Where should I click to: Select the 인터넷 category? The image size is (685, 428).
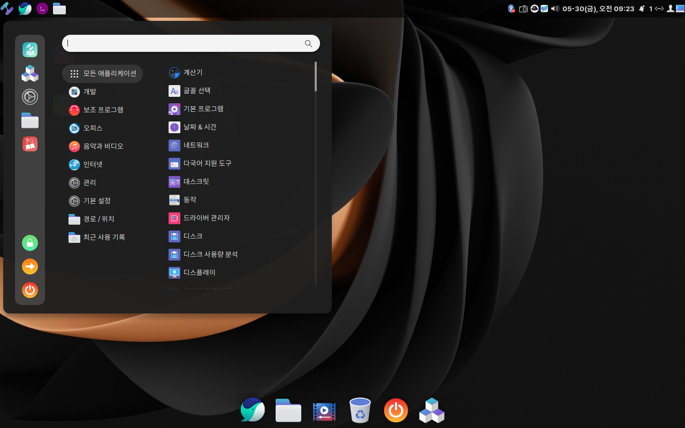86,164
